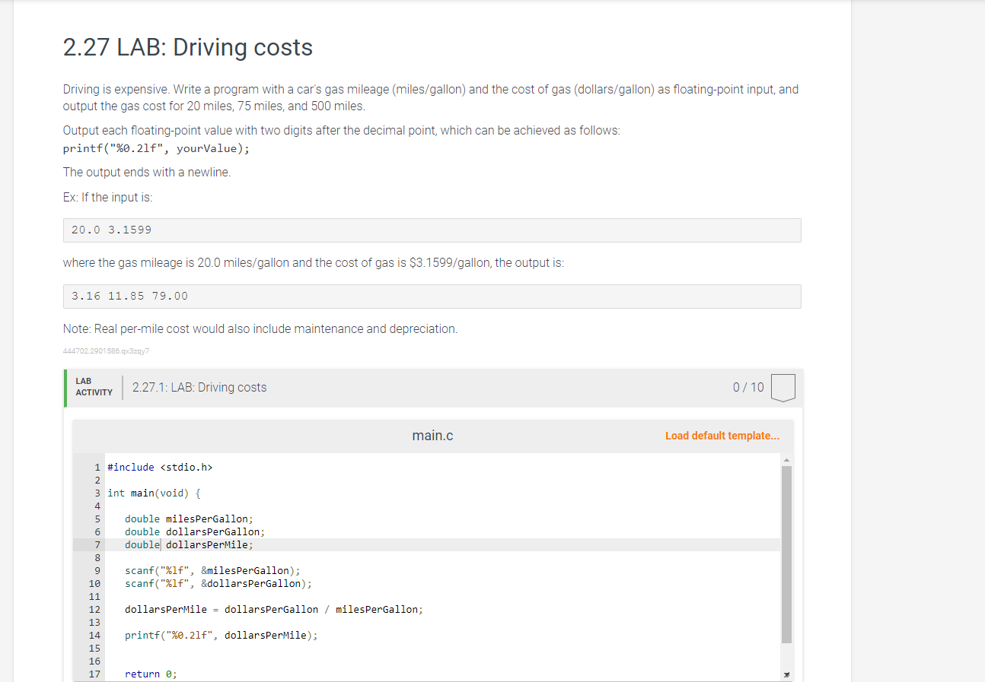
Task: Click the 0 / 10 score badge icon
Action: (783, 388)
